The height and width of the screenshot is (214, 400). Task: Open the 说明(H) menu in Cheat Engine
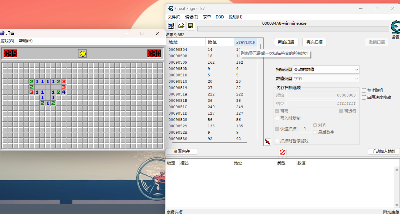click(235, 17)
